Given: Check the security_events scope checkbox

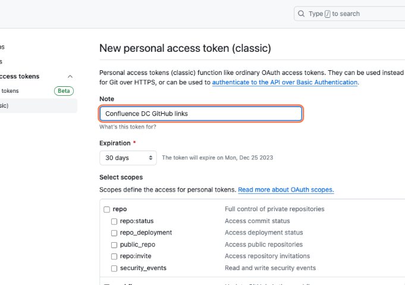Looking at the screenshot, I should click(x=114, y=268).
